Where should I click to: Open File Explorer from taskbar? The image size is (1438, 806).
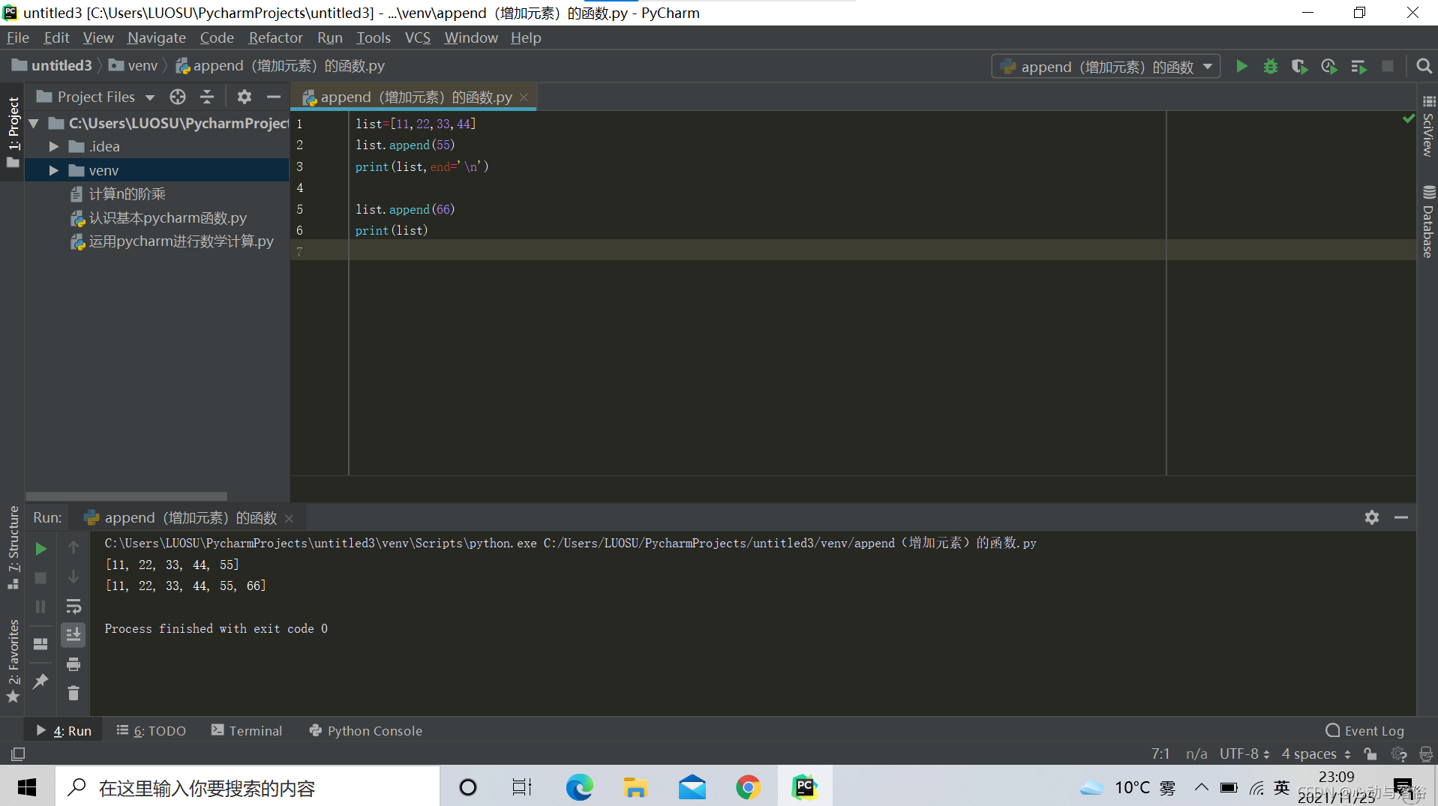click(x=635, y=787)
